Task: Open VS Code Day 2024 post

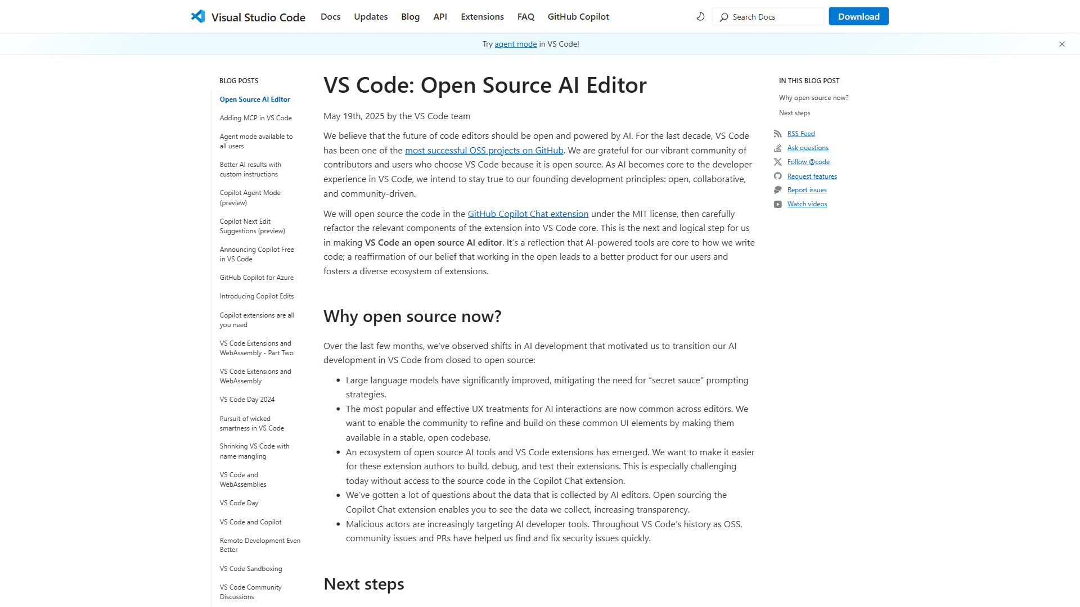Action: pos(247,400)
